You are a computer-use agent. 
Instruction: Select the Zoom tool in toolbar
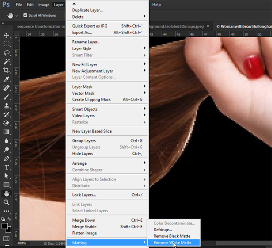click(6, 202)
